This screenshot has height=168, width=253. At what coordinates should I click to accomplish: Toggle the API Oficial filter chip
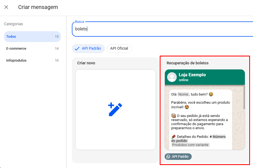[x=119, y=49]
